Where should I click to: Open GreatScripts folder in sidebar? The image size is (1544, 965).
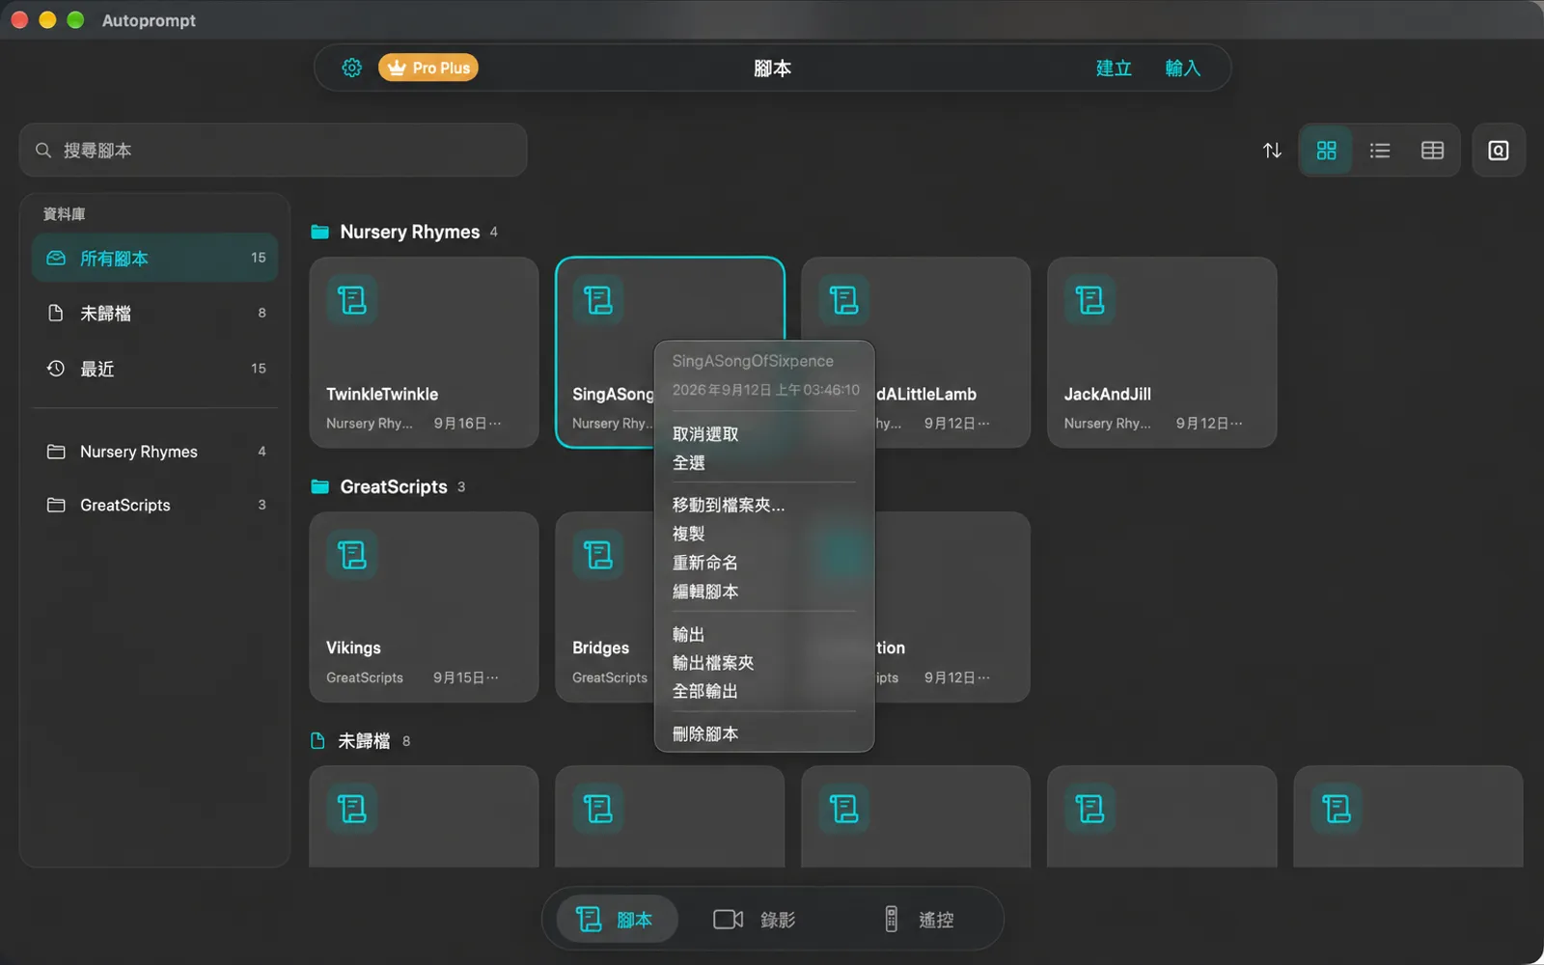(154, 505)
